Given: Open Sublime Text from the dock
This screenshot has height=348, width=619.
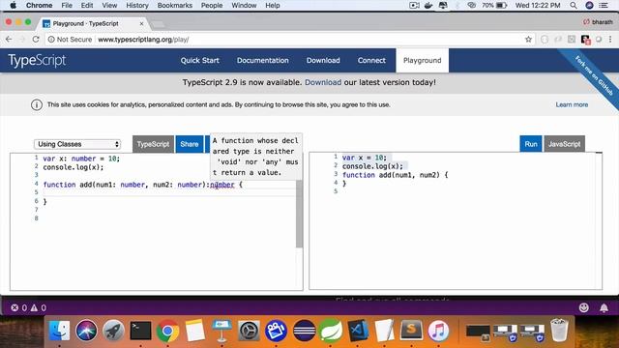Looking at the screenshot, I should 411,331.
